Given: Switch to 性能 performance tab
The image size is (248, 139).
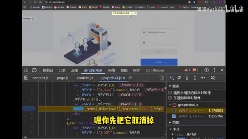Looking at the screenshot, I should pyautogui.click(x=124, y=70).
